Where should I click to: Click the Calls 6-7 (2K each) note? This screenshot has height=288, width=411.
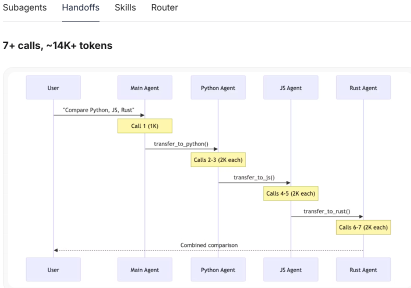(x=363, y=227)
